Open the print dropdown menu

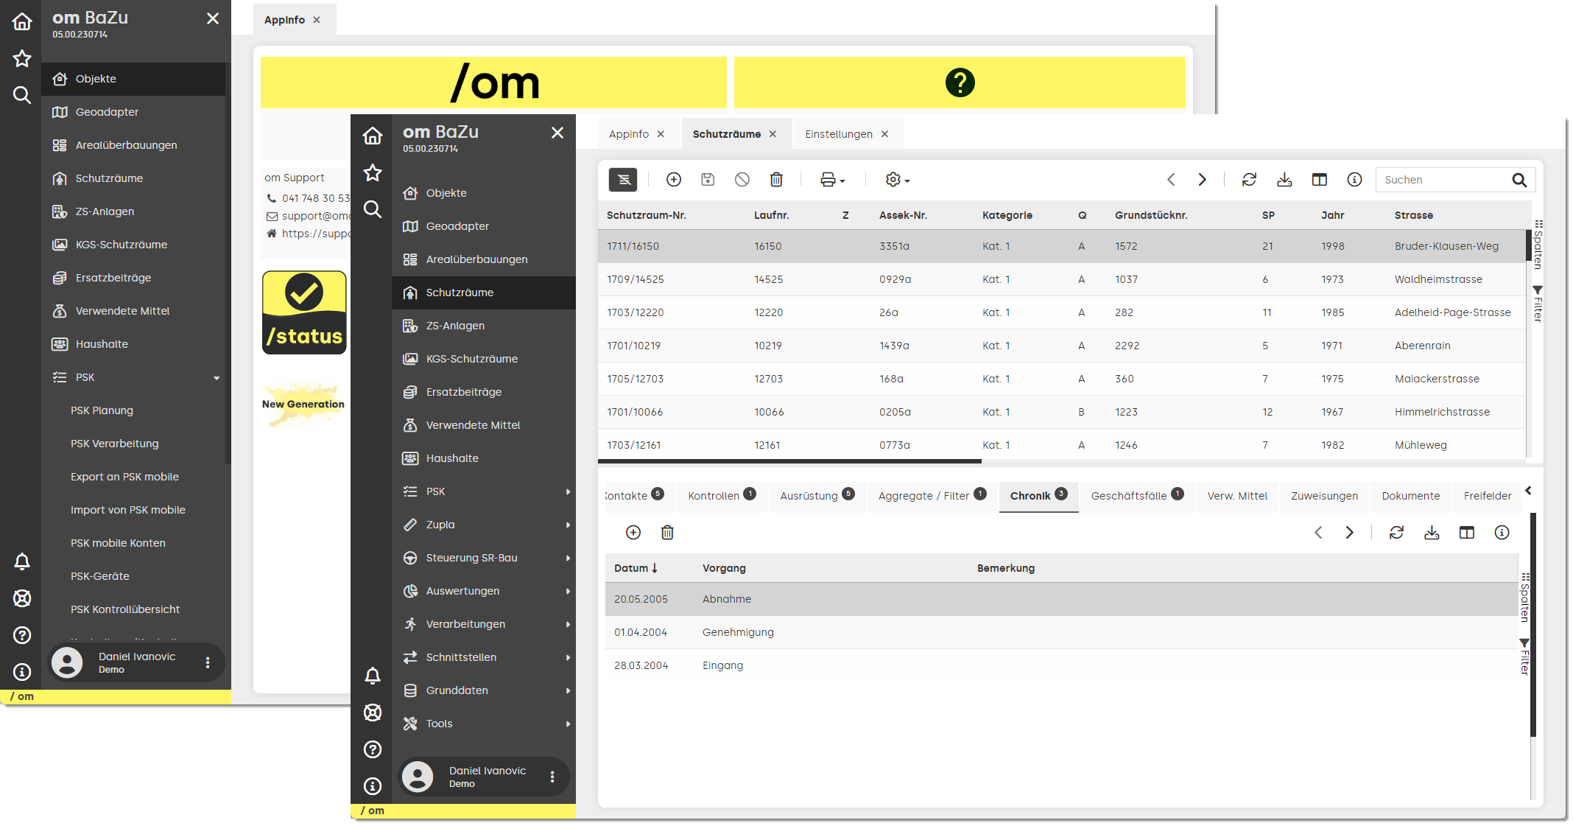click(x=833, y=180)
